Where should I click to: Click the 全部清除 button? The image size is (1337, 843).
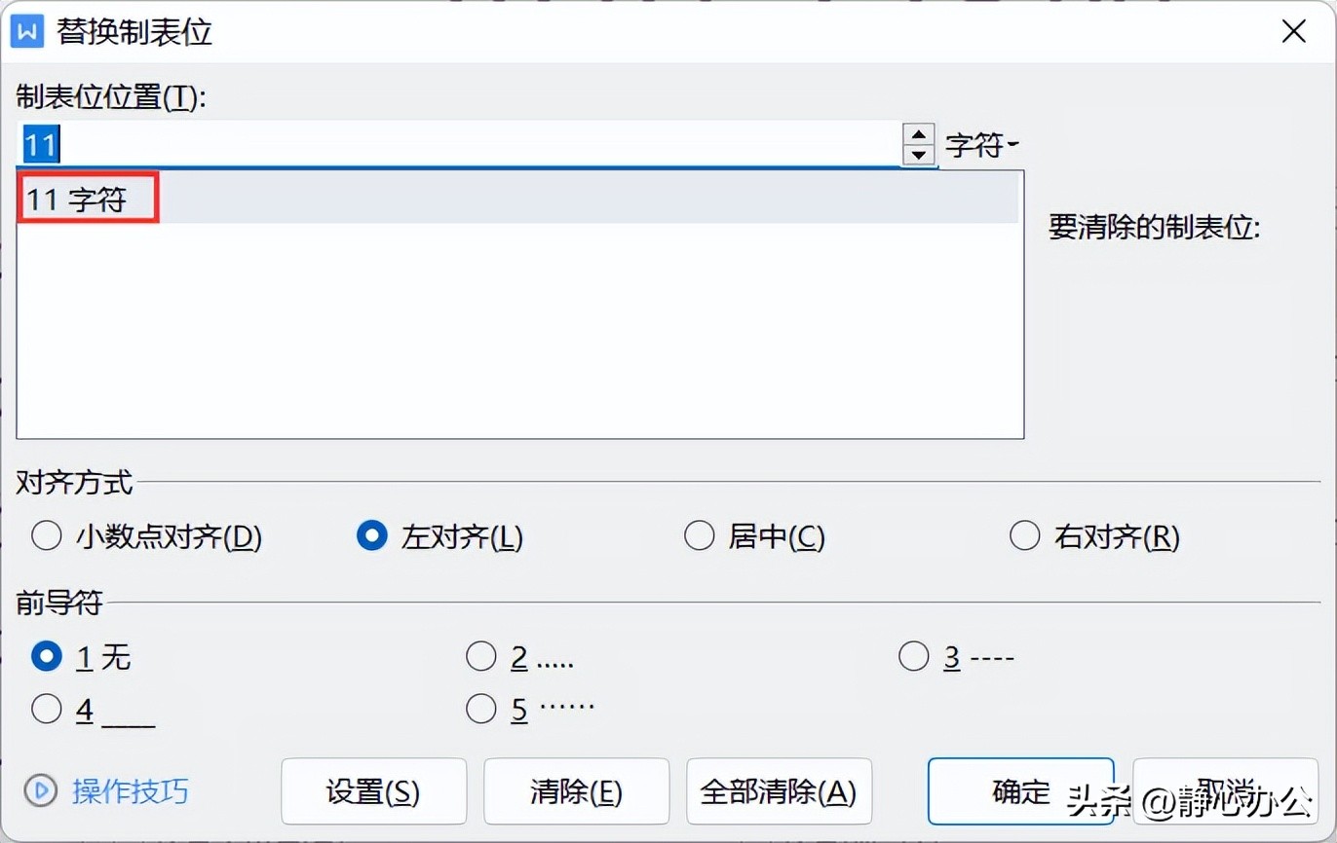[x=779, y=791]
